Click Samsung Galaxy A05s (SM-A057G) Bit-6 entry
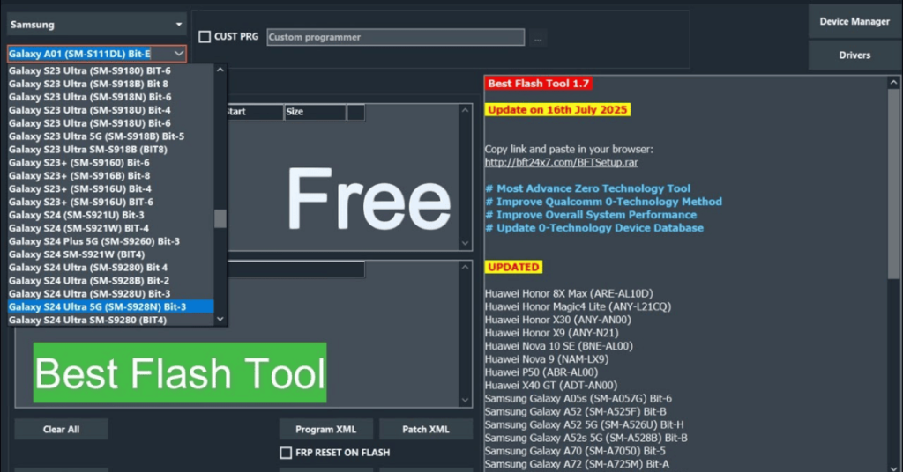 [x=578, y=398]
